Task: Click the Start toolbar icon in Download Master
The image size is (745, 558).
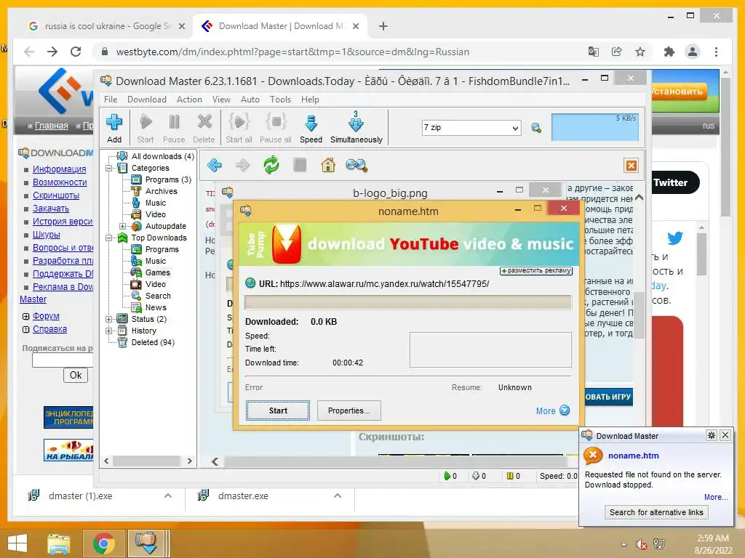Action: pyautogui.click(x=146, y=128)
